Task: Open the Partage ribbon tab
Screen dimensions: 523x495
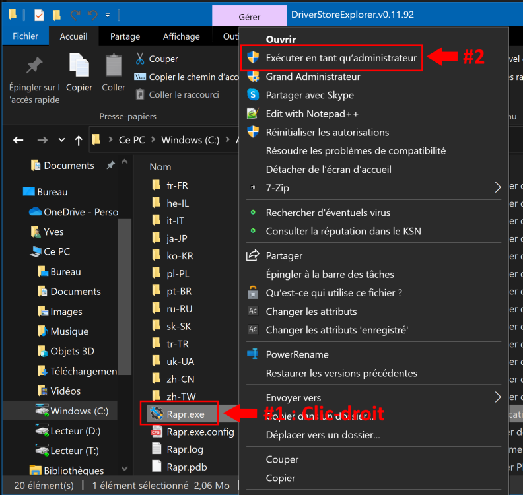Action: [125, 36]
